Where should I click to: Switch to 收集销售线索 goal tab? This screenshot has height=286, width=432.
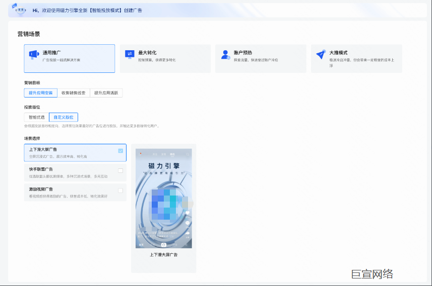(73, 93)
